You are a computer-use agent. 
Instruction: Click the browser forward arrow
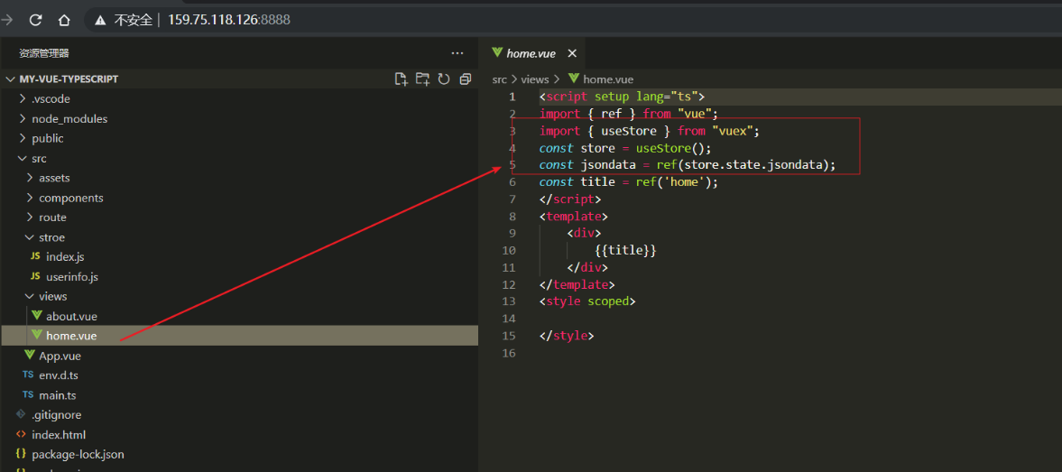7,21
